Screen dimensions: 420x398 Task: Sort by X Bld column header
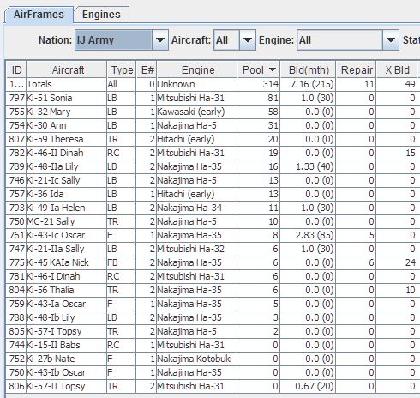(397, 70)
